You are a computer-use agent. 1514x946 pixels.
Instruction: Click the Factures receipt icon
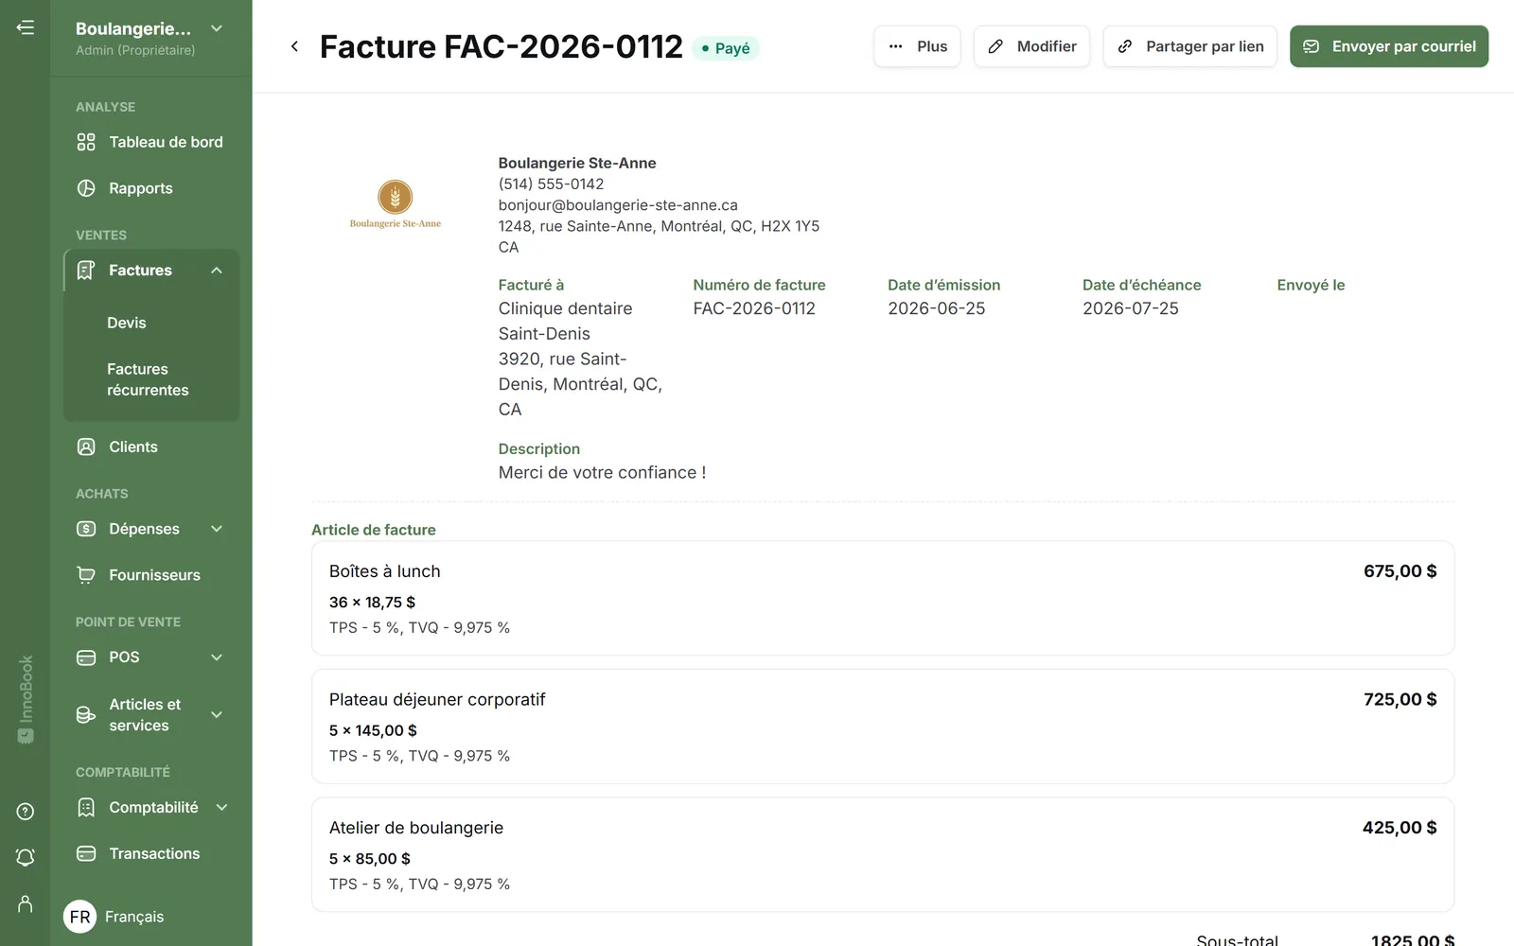[x=86, y=271]
